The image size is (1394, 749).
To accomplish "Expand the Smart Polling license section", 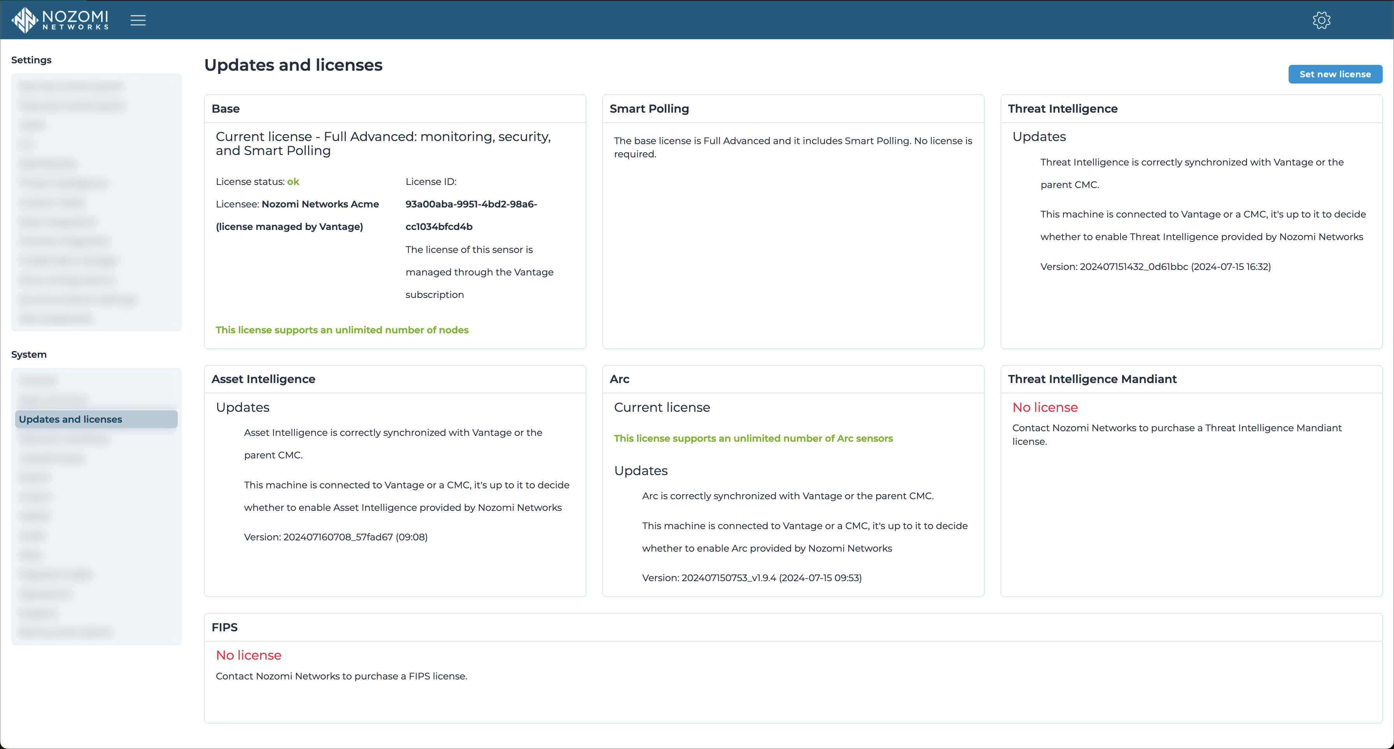I will pos(649,108).
